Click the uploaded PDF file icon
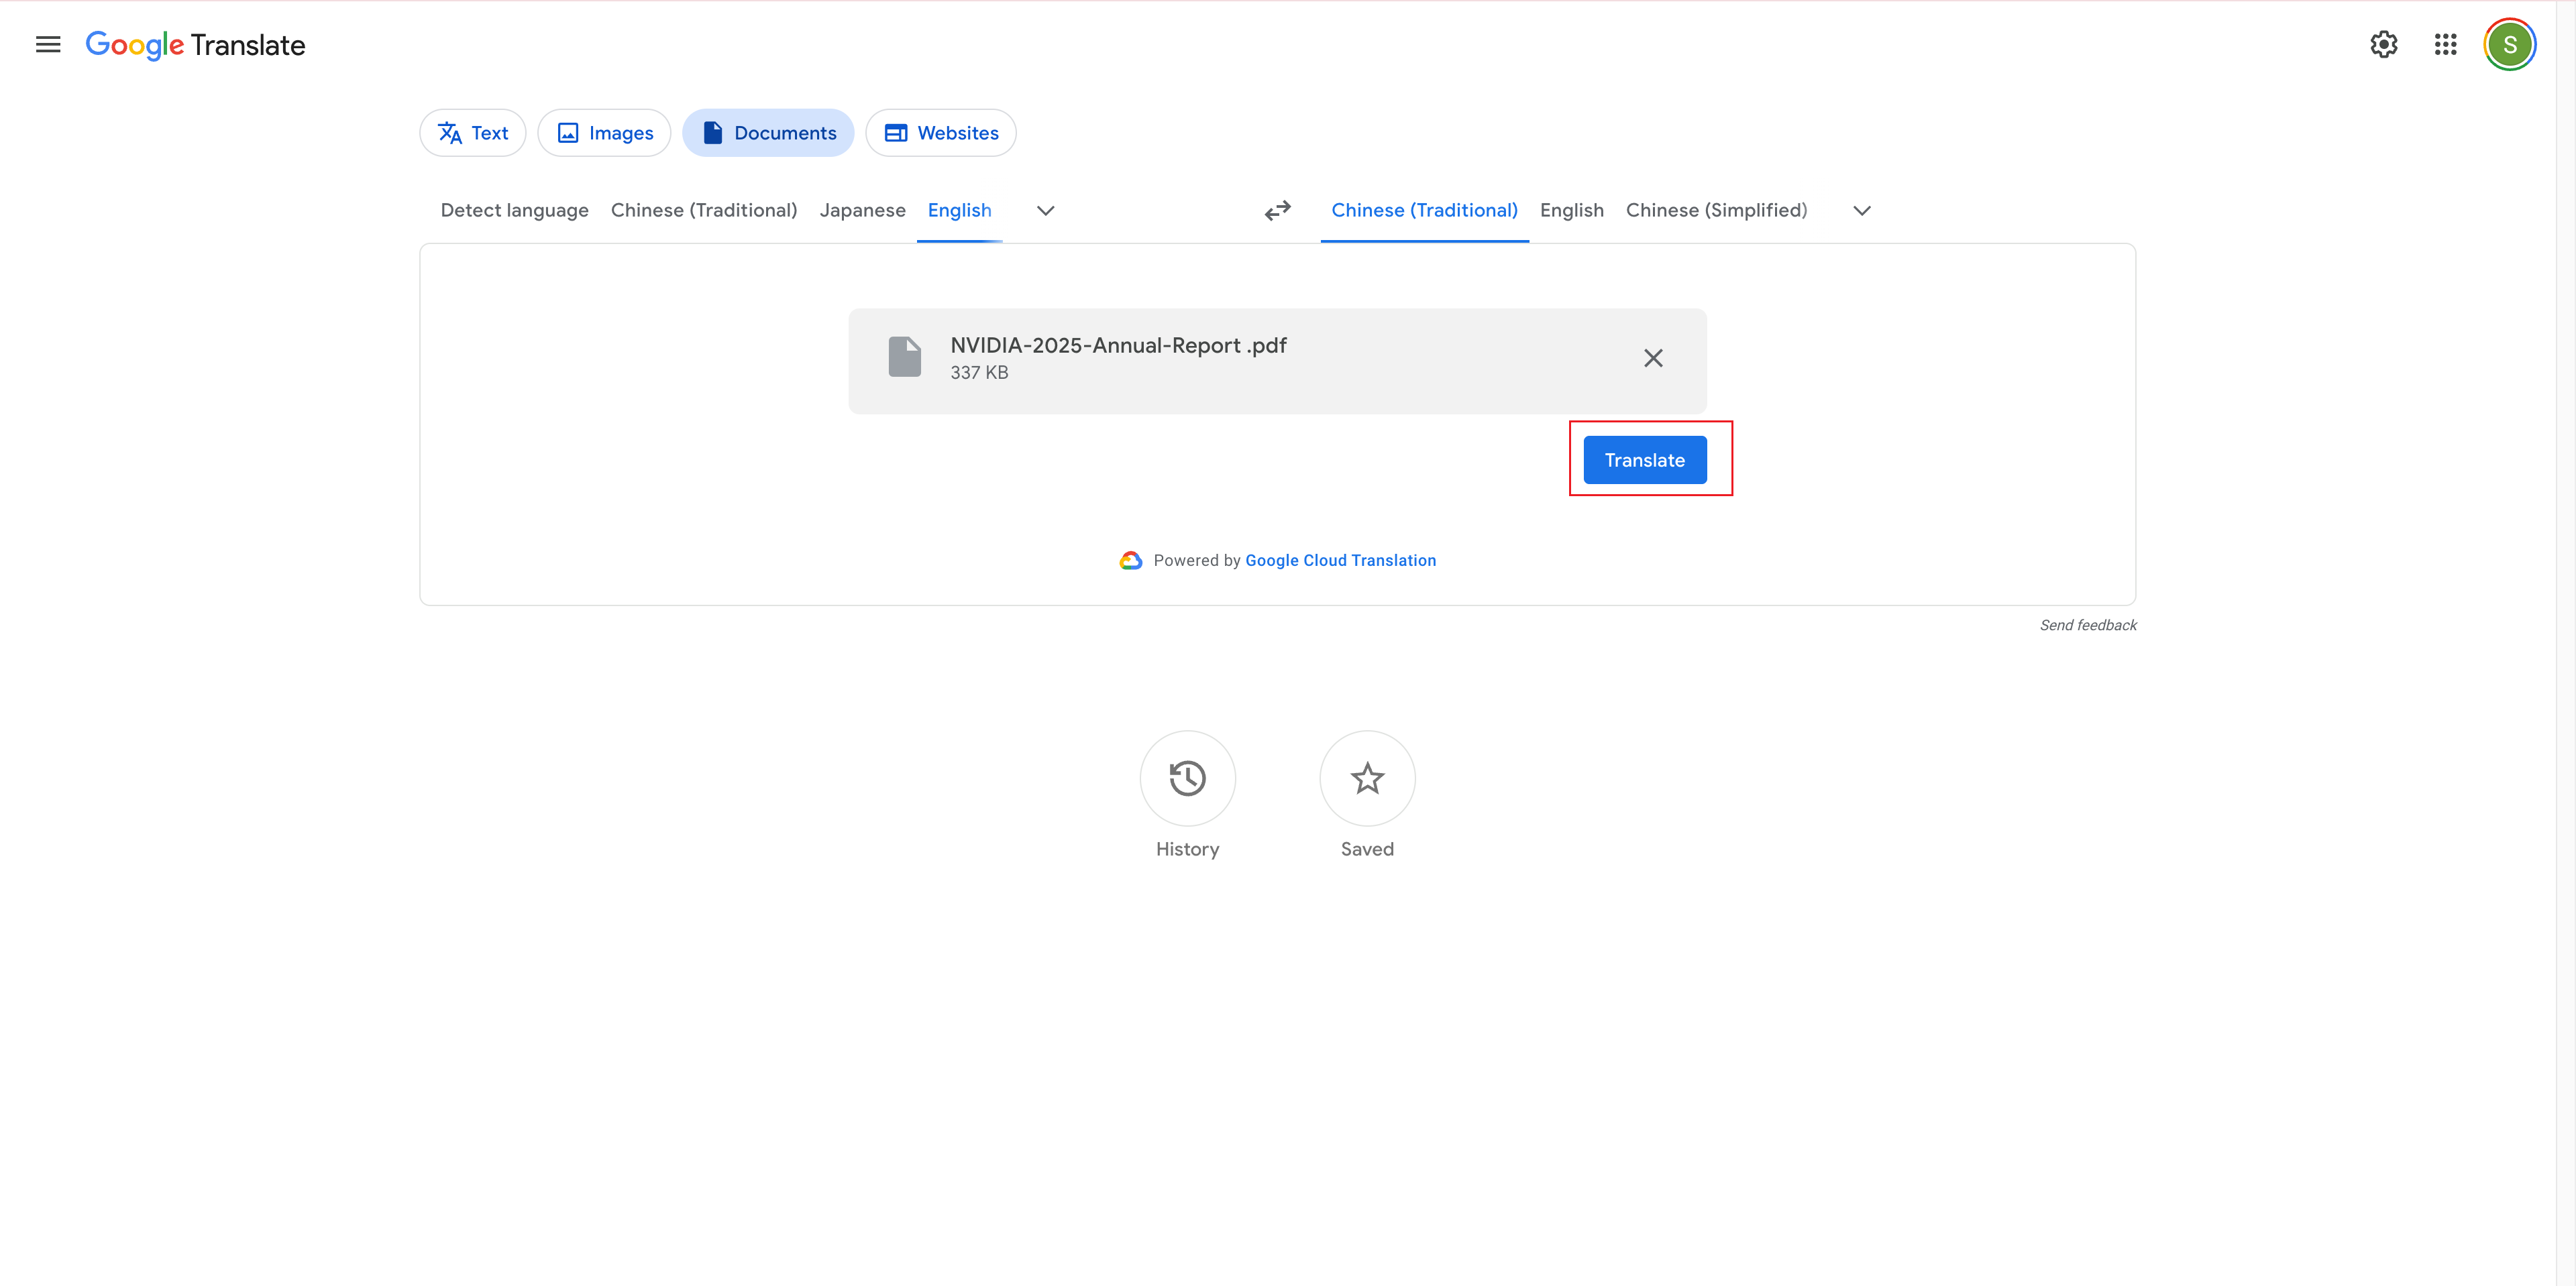The image size is (2576, 1286). (x=904, y=358)
